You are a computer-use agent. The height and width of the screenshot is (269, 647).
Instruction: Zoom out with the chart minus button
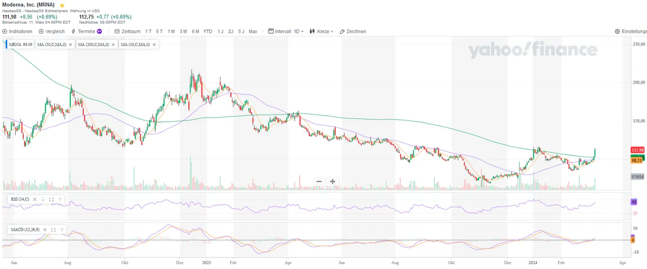pos(319,181)
